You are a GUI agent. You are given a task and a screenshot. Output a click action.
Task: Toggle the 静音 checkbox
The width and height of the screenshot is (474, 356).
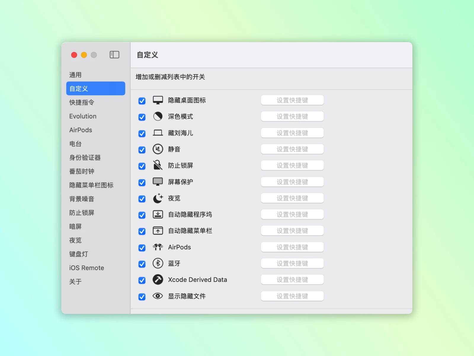[x=142, y=150]
